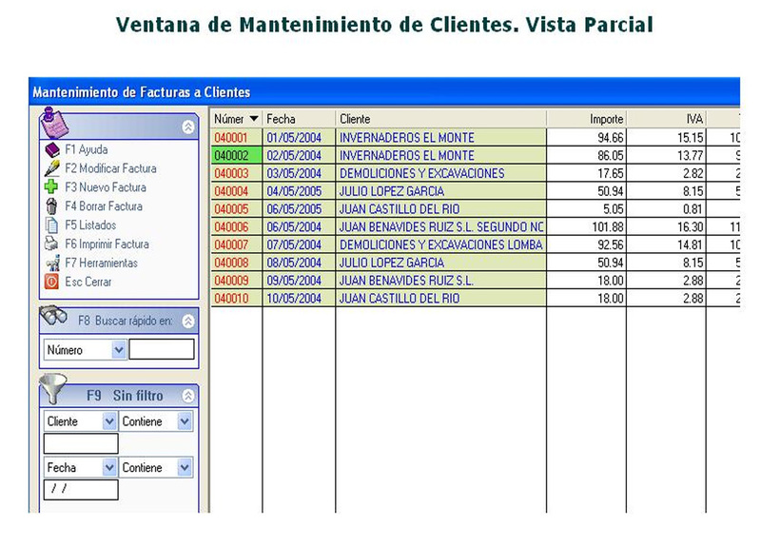The height and width of the screenshot is (547, 761).
Task: Click IVA value 14.81
Action: point(691,245)
